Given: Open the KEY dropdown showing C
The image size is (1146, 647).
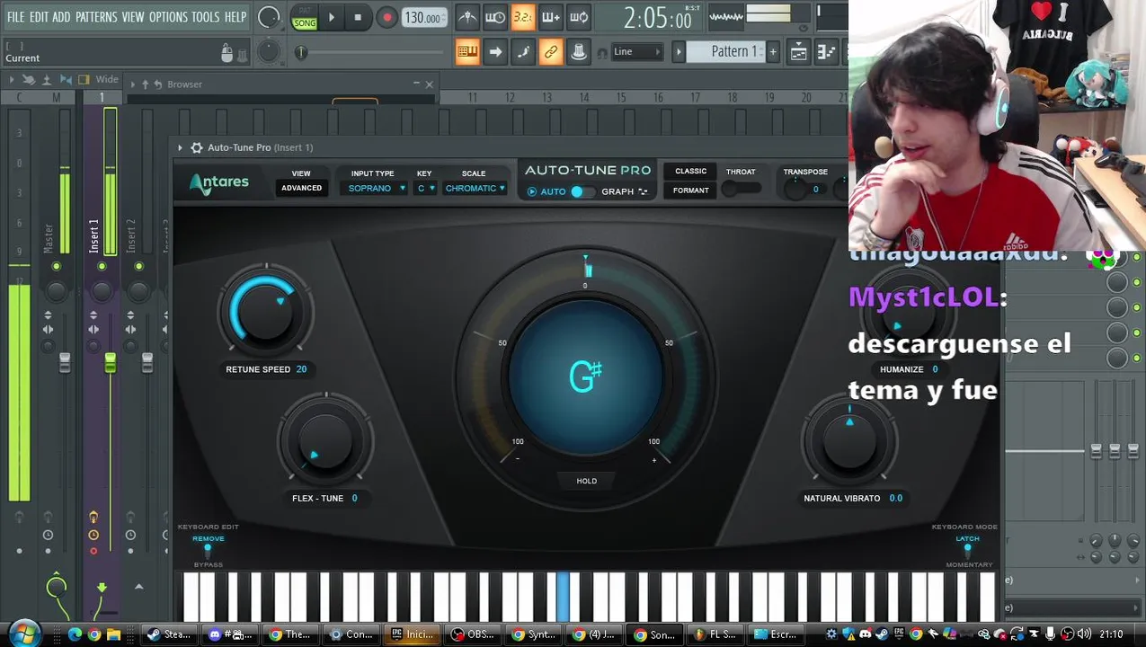Looking at the screenshot, I should coord(426,189).
